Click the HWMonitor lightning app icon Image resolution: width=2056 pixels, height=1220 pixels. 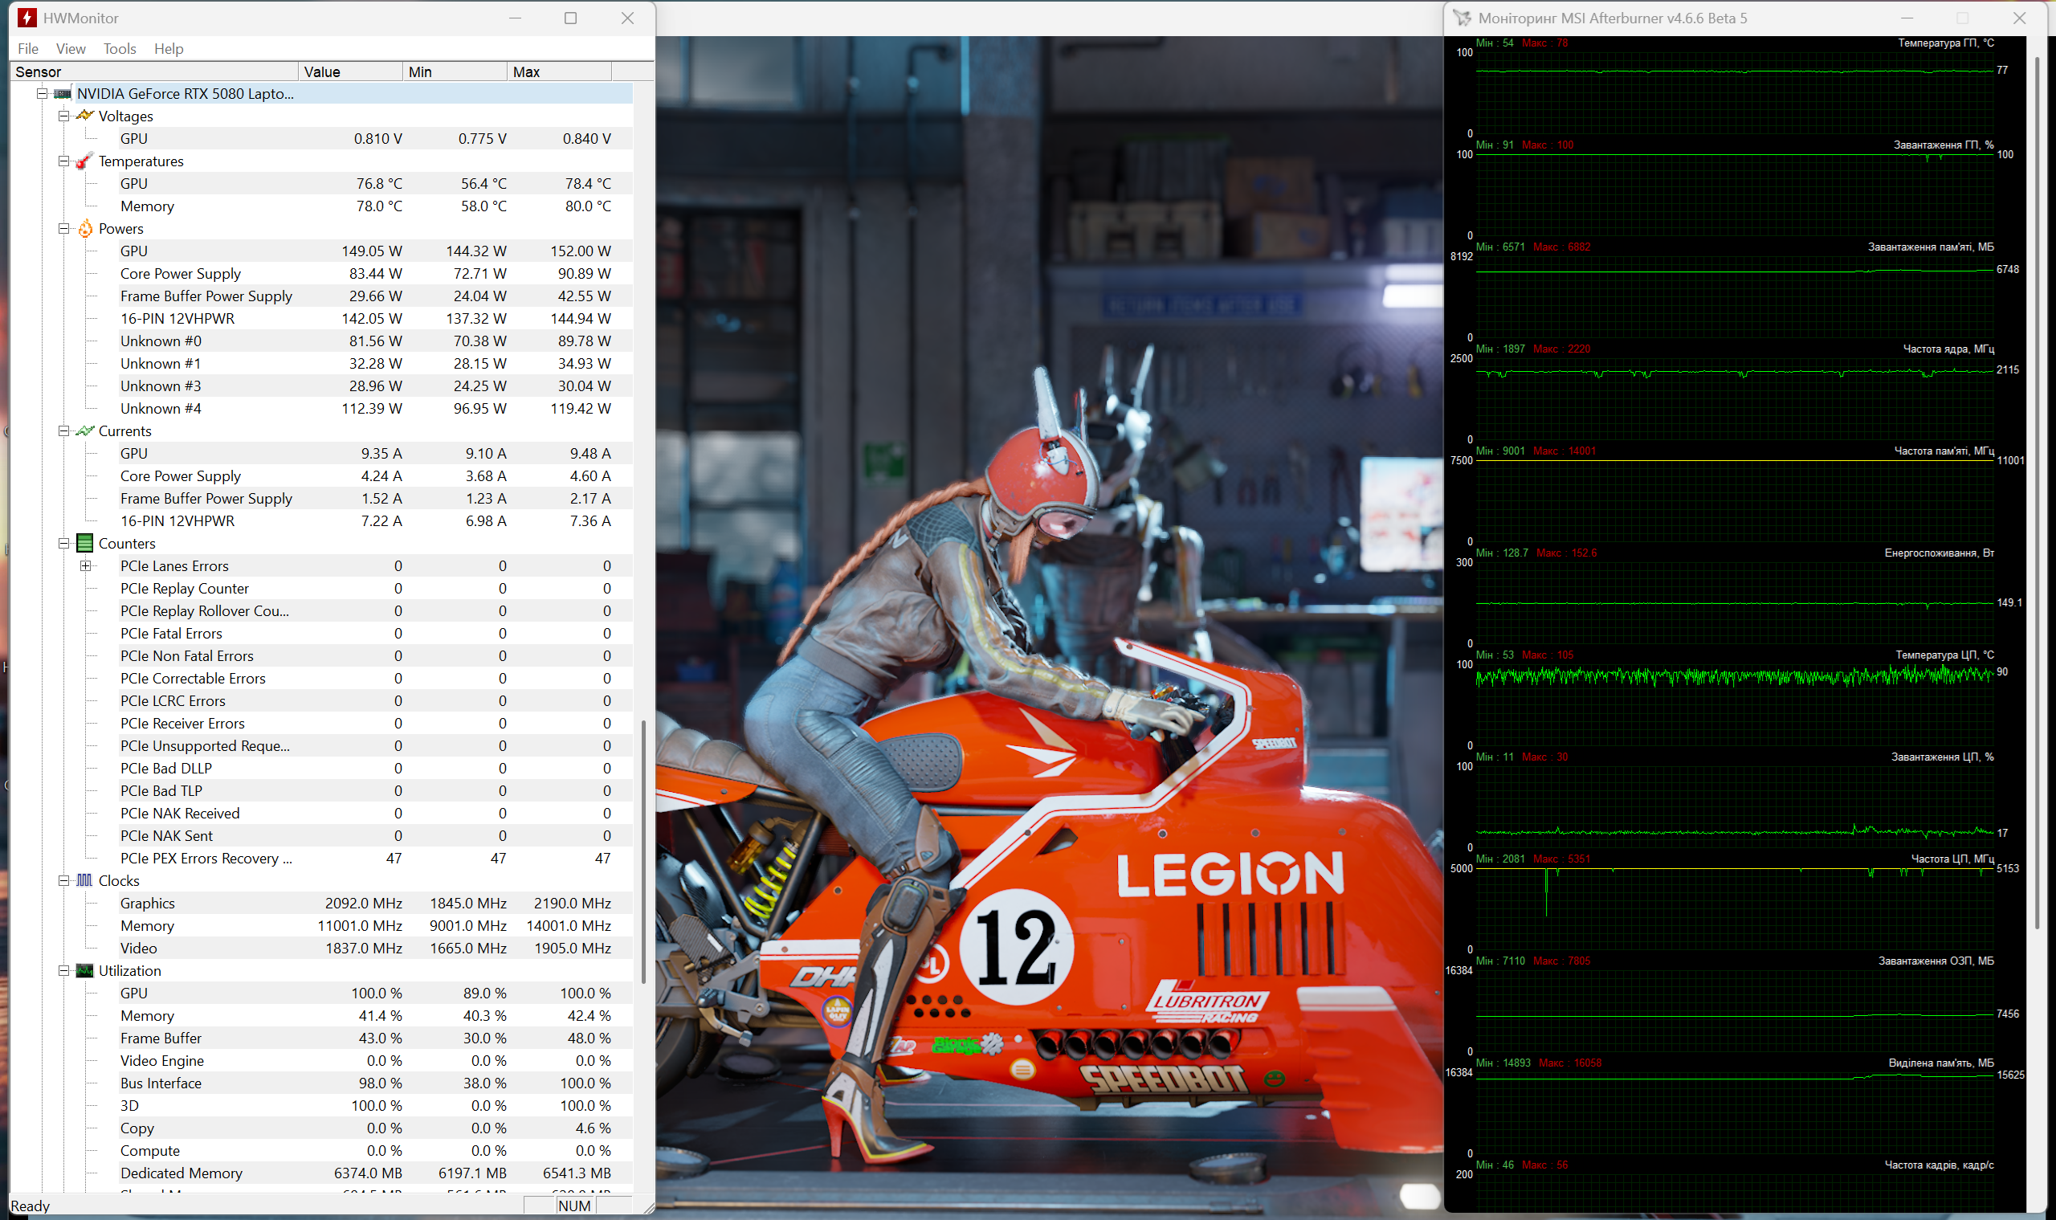tap(27, 17)
